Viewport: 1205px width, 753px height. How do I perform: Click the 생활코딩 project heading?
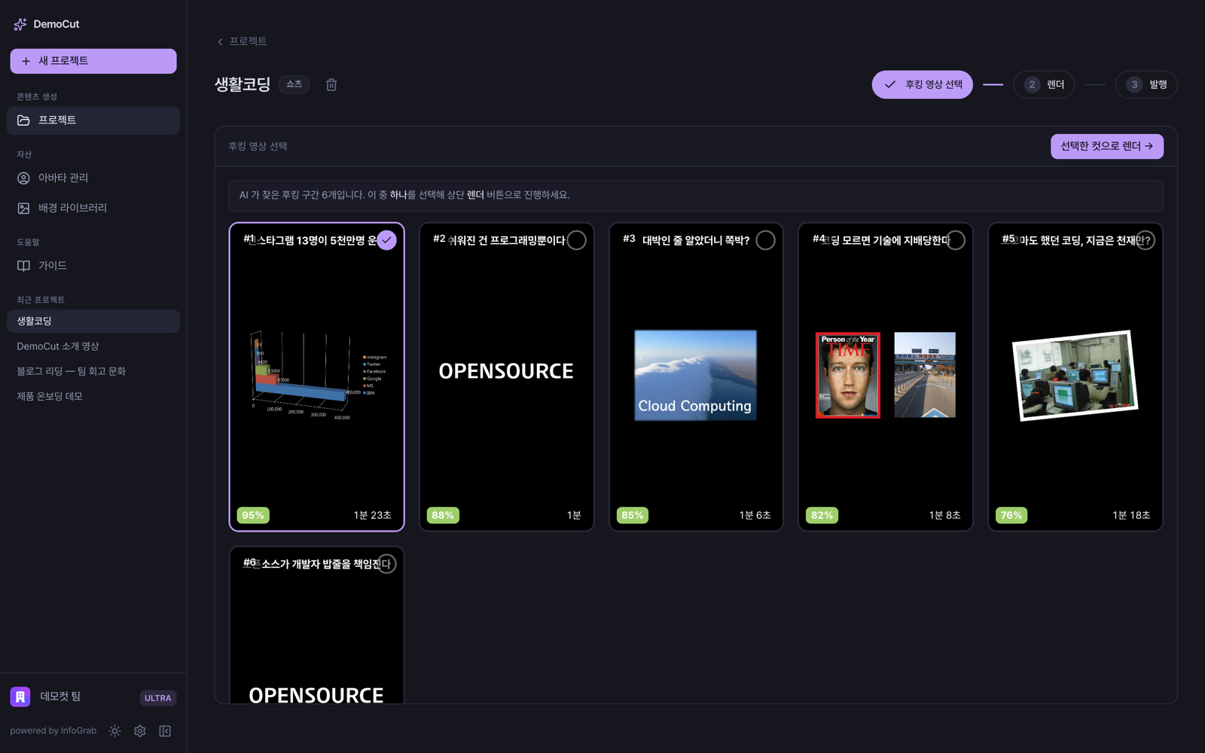click(243, 84)
